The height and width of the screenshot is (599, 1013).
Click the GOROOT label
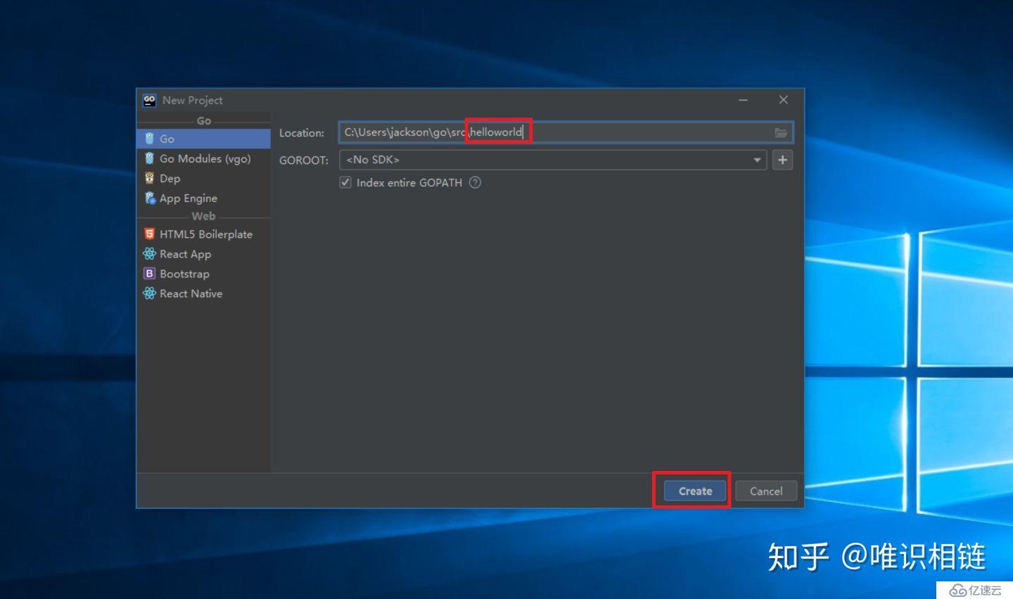pyautogui.click(x=304, y=160)
